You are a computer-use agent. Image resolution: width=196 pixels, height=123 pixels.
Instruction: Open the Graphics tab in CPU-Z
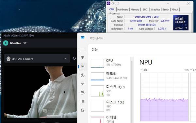(155, 9)
